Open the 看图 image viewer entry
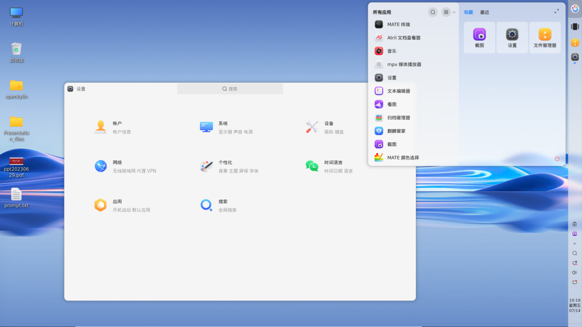Screen dimensions: 582x327 (412, 105)
